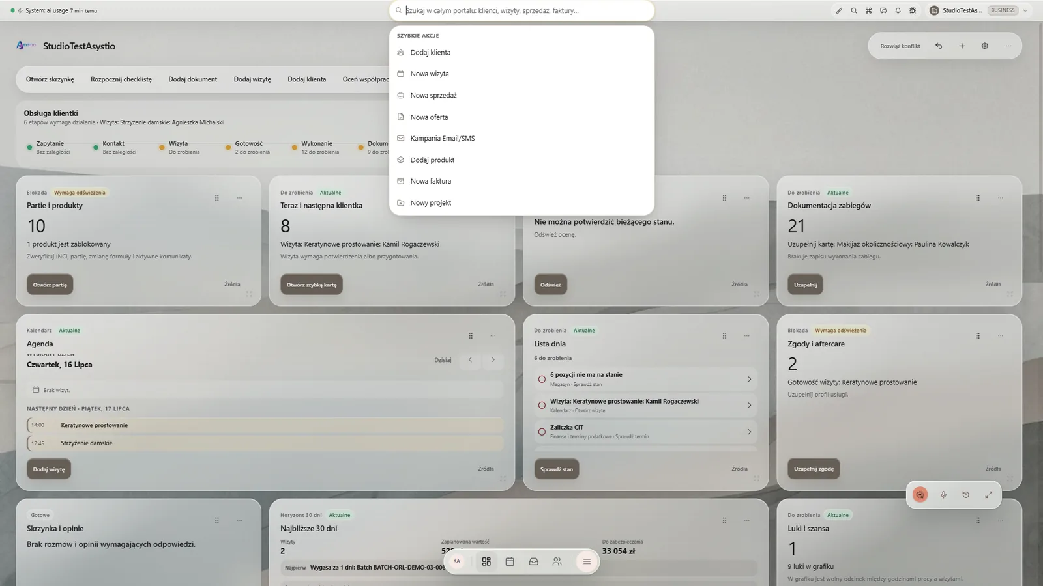Mark '6 pozycji nie ma na stanie' as done
The image size is (1043, 586).
coord(542,379)
